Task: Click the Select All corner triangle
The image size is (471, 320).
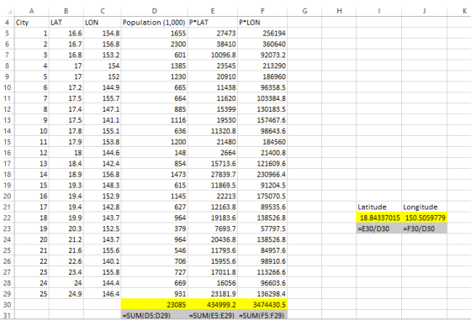Action: (x=9, y=12)
